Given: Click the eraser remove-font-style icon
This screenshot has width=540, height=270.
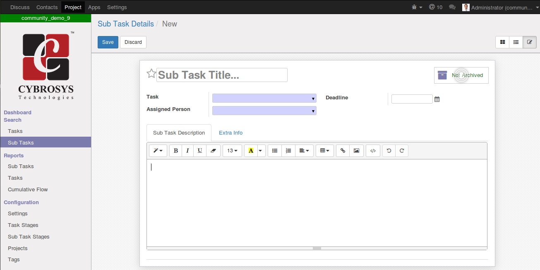Looking at the screenshot, I should pos(213,151).
